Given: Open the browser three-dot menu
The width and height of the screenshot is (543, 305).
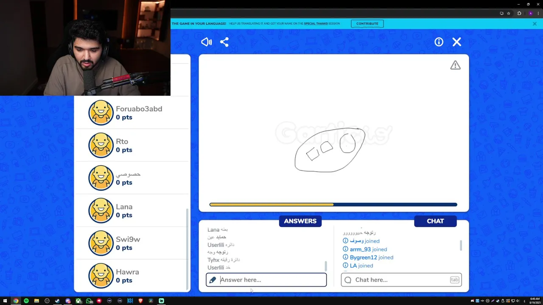Looking at the screenshot, I should pyautogui.click(x=538, y=13).
